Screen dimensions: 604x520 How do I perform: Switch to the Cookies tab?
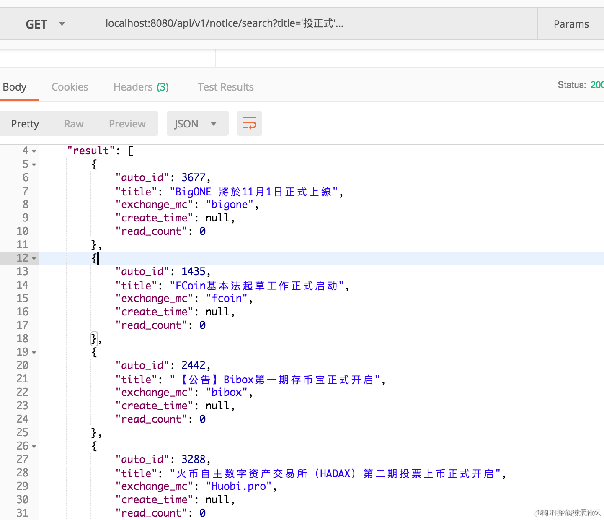click(x=70, y=87)
